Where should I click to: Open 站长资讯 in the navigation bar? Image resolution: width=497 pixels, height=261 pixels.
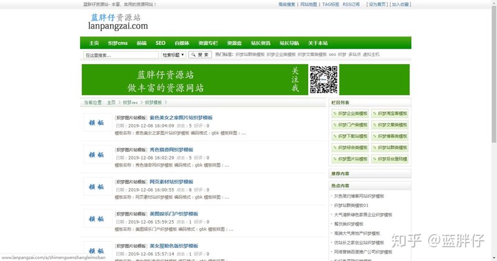[260, 43]
